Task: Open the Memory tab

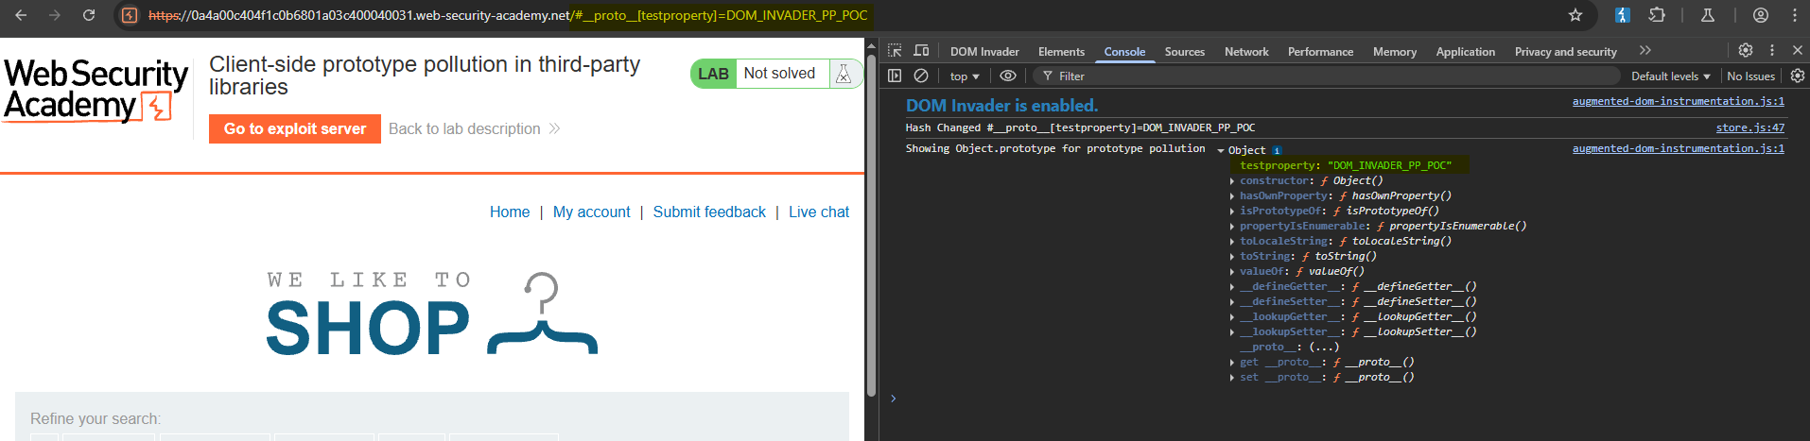Action: coord(1394,52)
